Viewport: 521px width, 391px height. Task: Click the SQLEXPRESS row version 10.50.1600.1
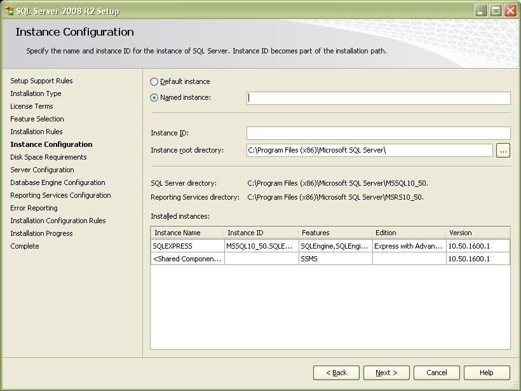pos(478,246)
